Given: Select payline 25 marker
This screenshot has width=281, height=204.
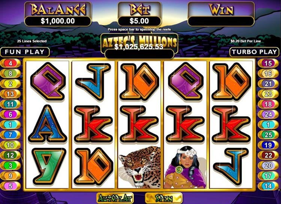Looking at the screenshot, I should (268, 135).
